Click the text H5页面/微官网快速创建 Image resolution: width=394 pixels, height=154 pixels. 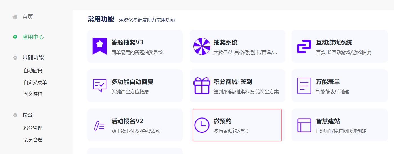tap(341, 131)
